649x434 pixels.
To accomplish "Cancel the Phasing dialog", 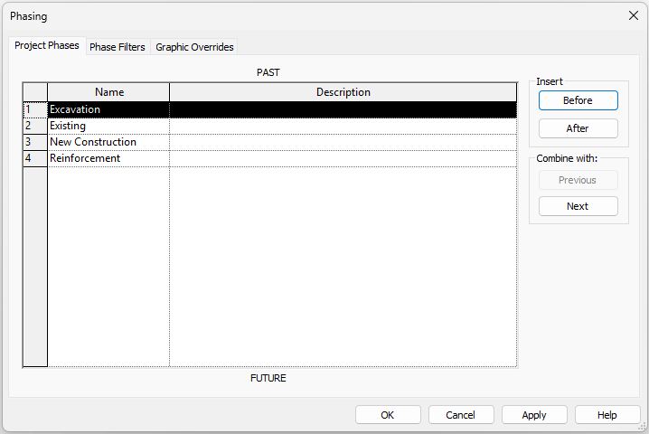I will click(x=461, y=415).
